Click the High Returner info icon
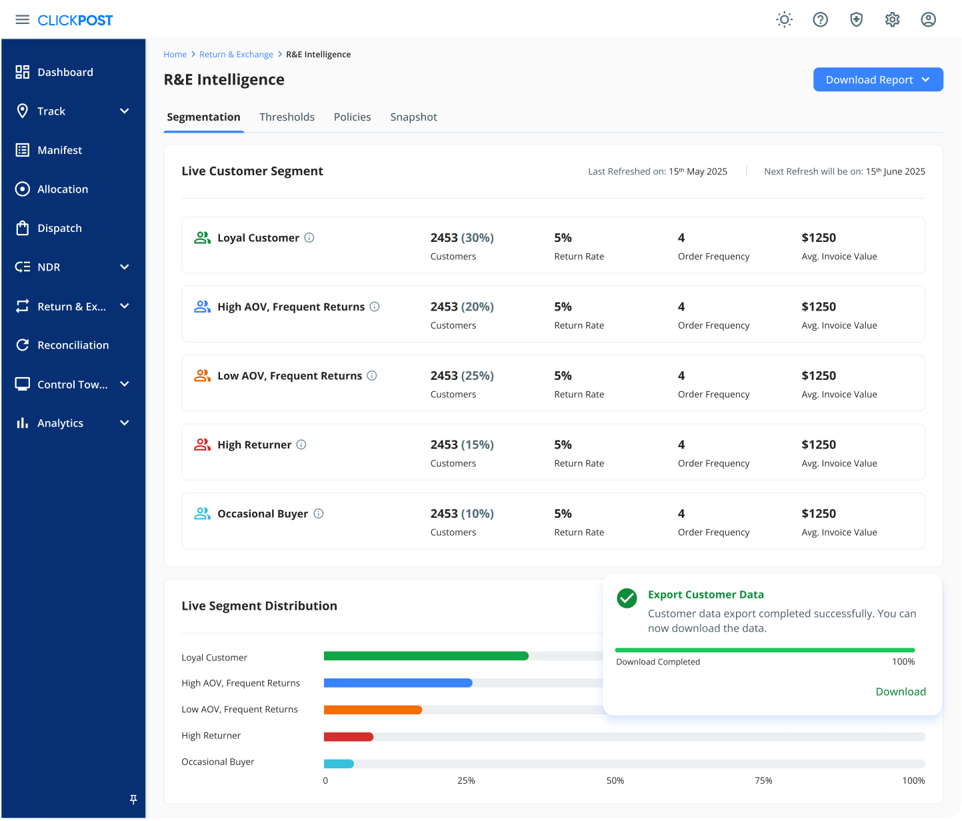 point(301,444)
